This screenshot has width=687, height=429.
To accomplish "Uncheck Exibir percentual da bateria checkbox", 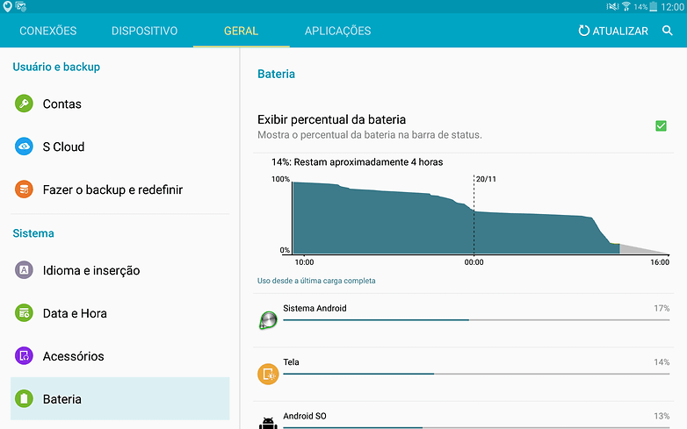I will 661,126.
